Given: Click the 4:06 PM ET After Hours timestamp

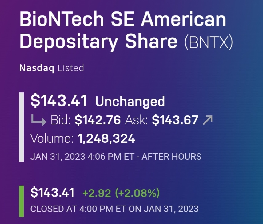Looking at the screenshot, I should click(116, 157).
